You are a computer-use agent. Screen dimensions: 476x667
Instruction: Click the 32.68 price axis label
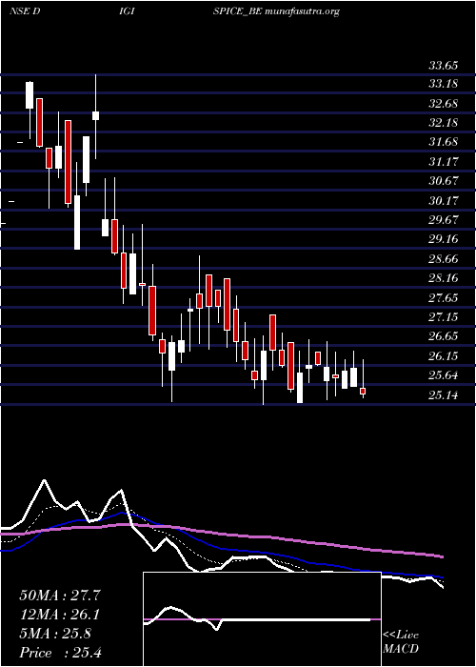pos(443,103)
